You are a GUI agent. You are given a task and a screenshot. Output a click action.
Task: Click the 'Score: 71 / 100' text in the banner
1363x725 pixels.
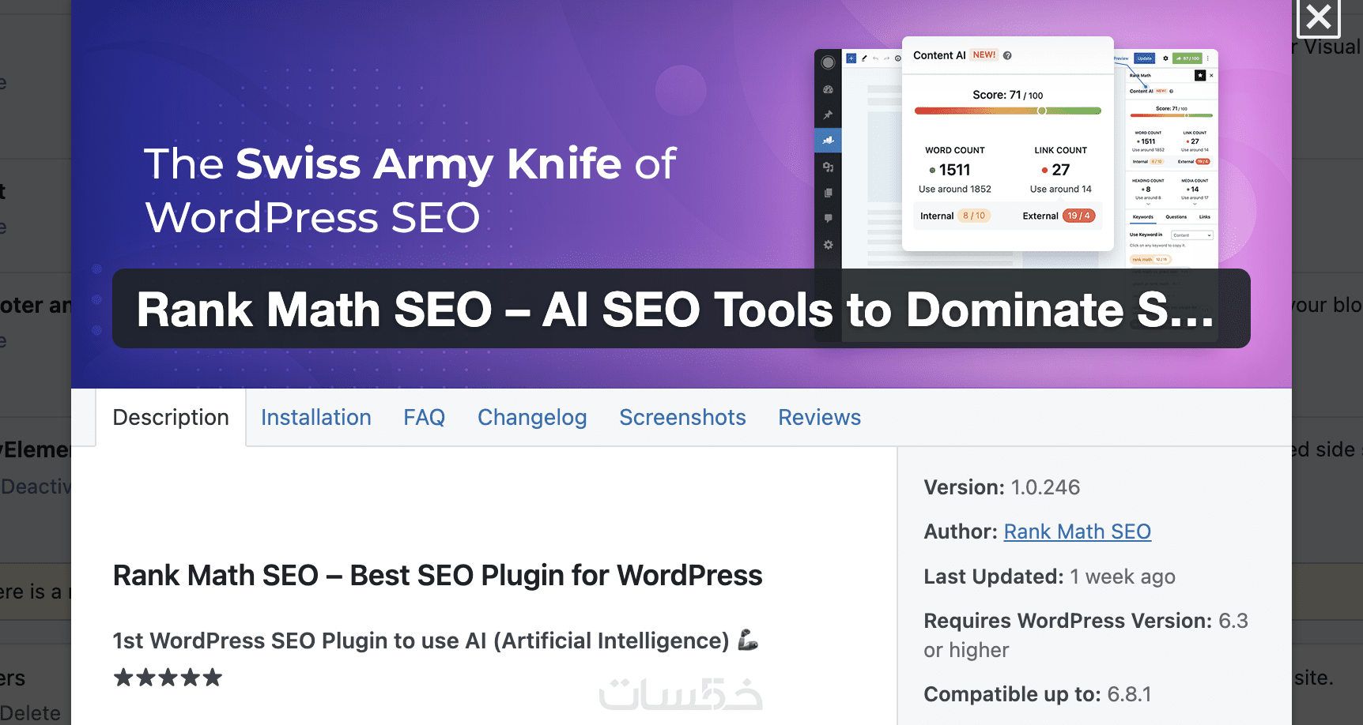coord(1008,95)
